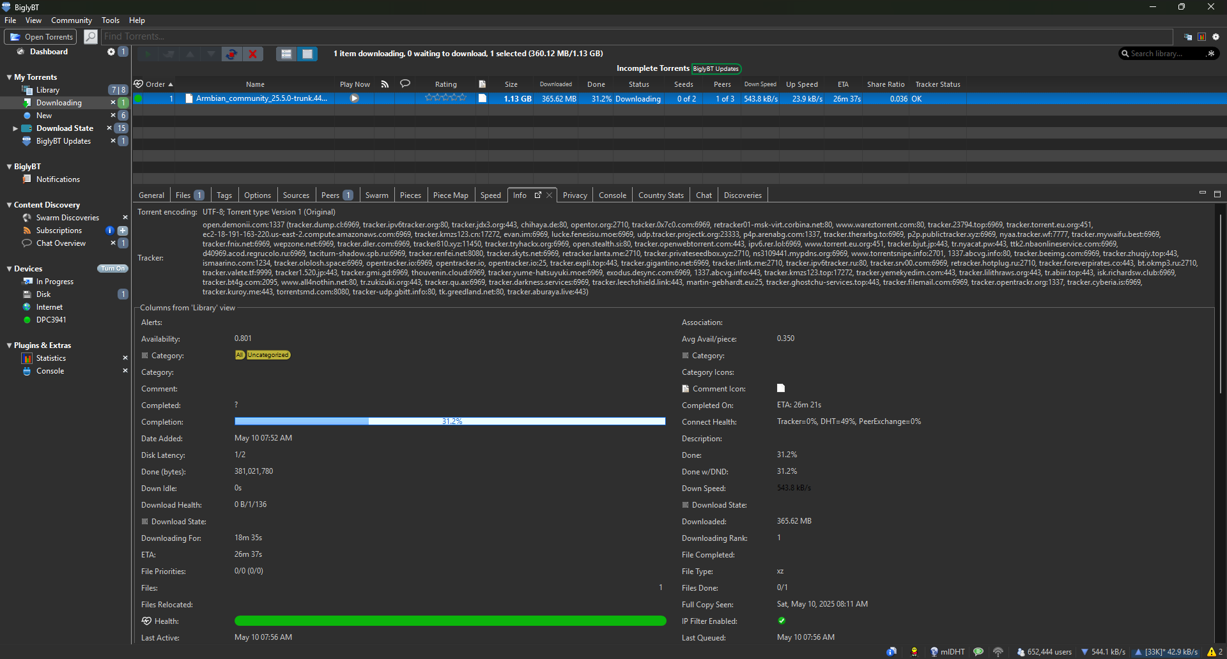Image resolution: width=1227 pixels, height=659 pixels.
Task: Open the Dashboard sidebar entry
Action: (x=49, y=52)
